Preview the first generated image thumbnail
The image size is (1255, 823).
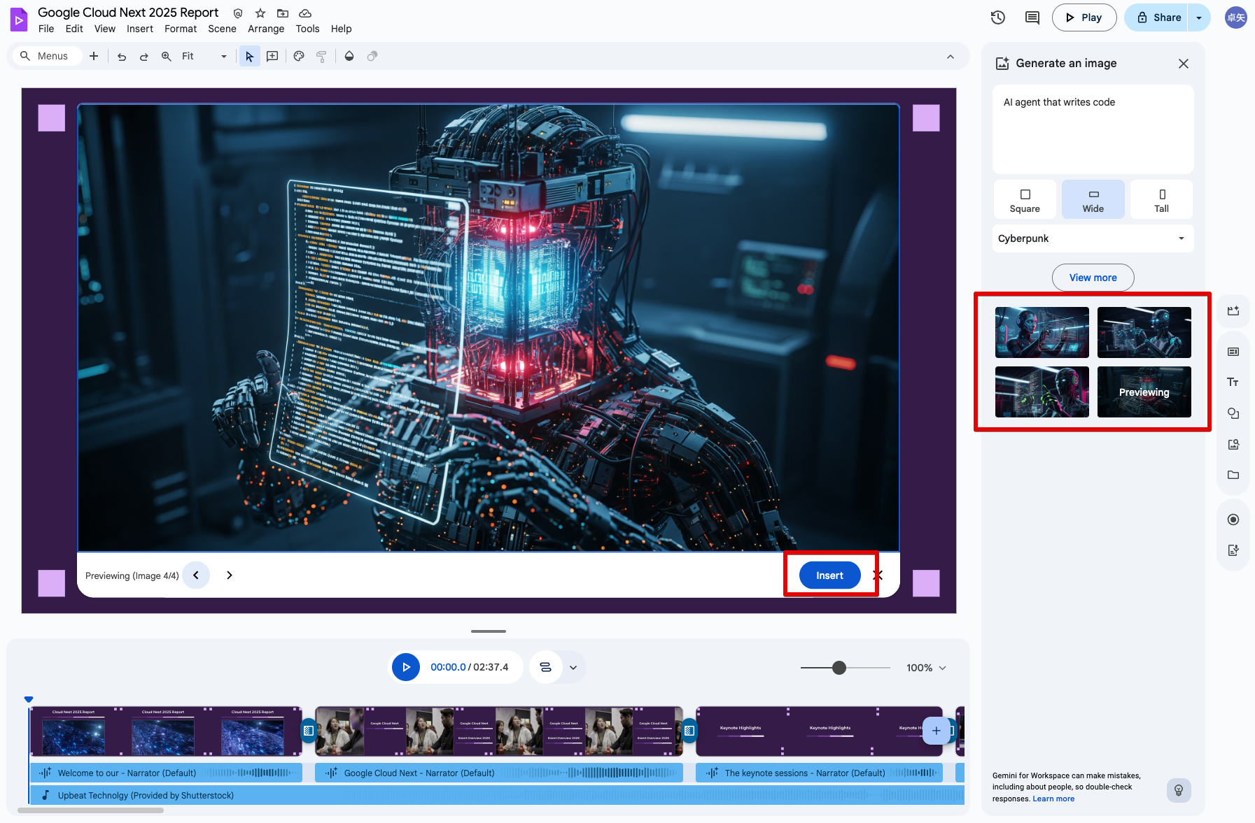(x=1042, y=332)
